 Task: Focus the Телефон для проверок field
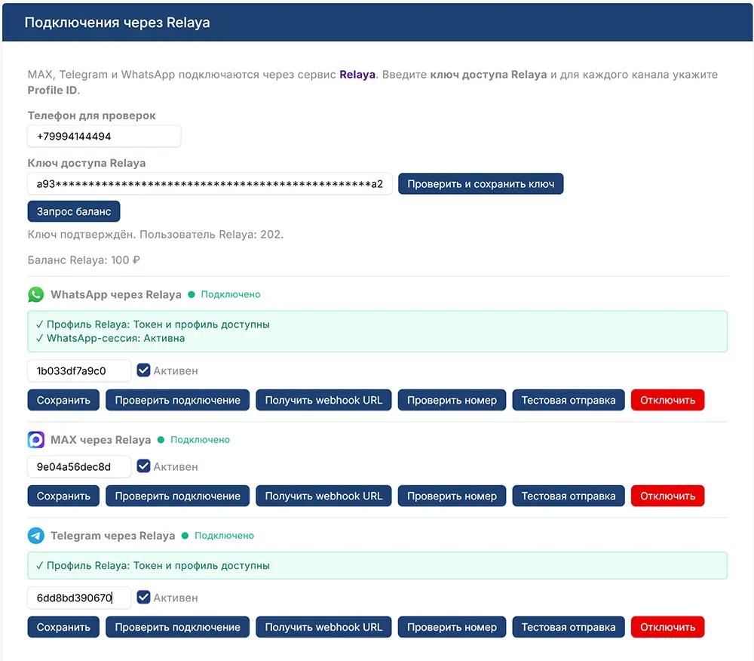click(104, 136)
